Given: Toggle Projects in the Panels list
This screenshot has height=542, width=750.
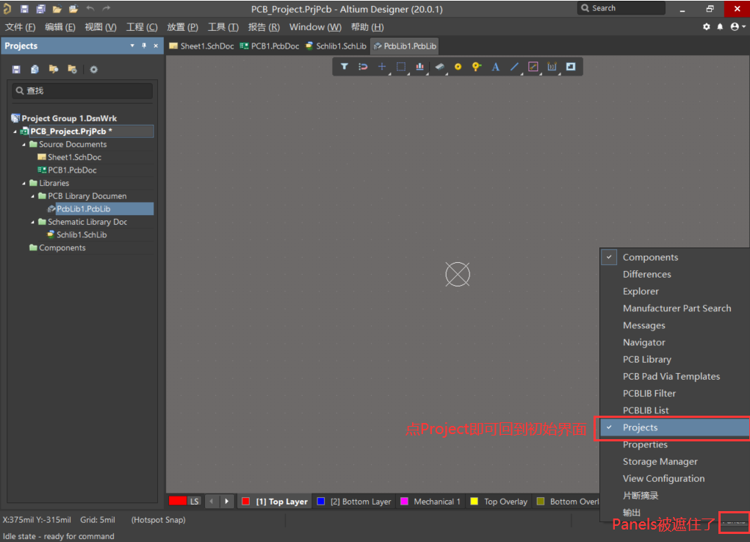Looking at the screenshot, I should pos(675,427).
